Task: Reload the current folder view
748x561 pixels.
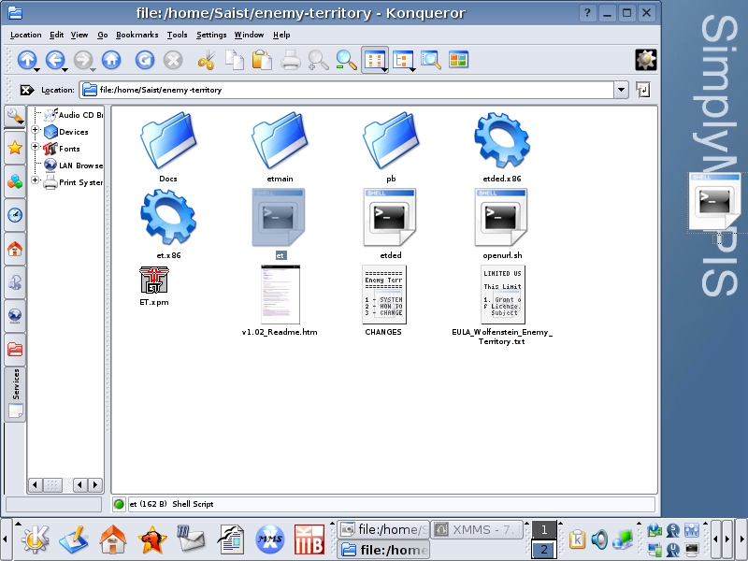Action: tap(145, 60)
